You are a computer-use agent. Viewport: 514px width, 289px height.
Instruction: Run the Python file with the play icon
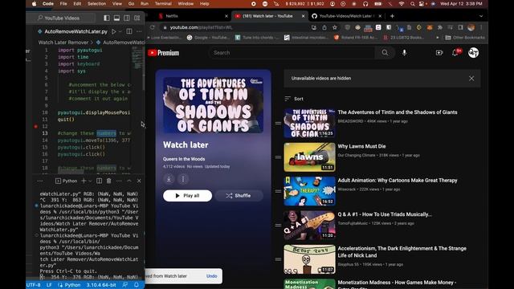(114, 31)
